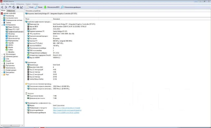Click the Программы tree icon
The image size is (211, 128).
coord(4,66)
